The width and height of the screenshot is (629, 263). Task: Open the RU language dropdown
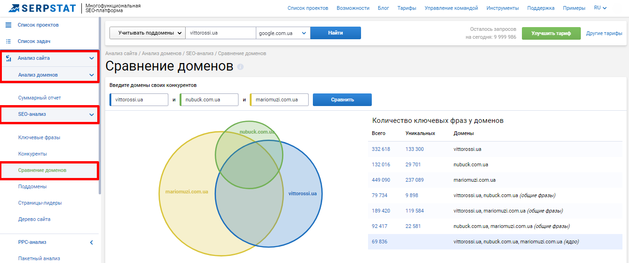pos(600,8)
